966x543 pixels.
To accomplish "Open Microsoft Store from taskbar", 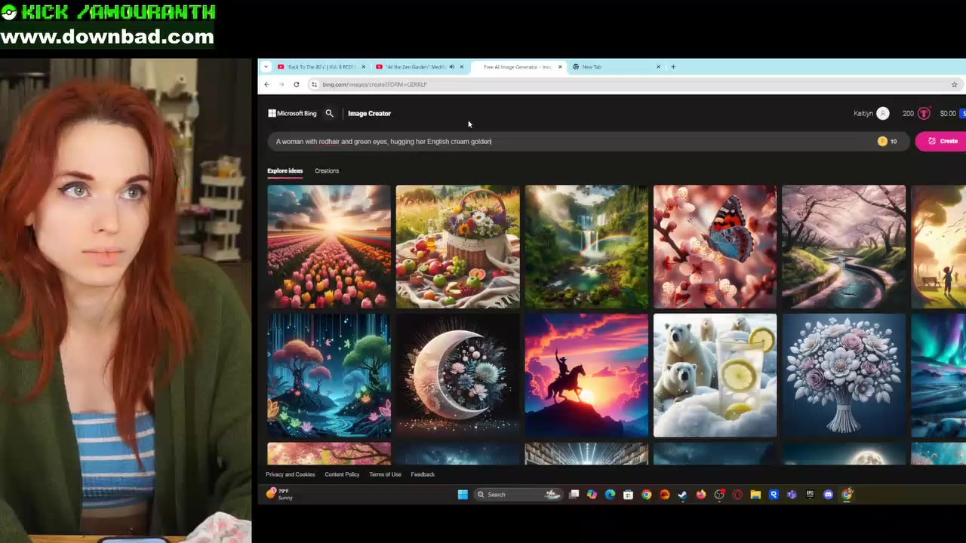I will coord(628,495).
